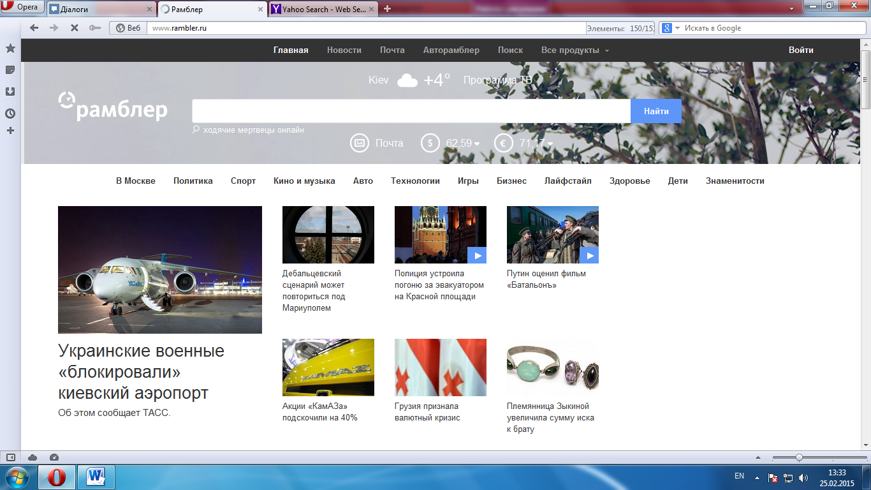Image resolution: width=871 pixels, height=490 pixels.
Task: Close the Yahoo Search tab
Action: pyautogui.click(x=372, y=10)
